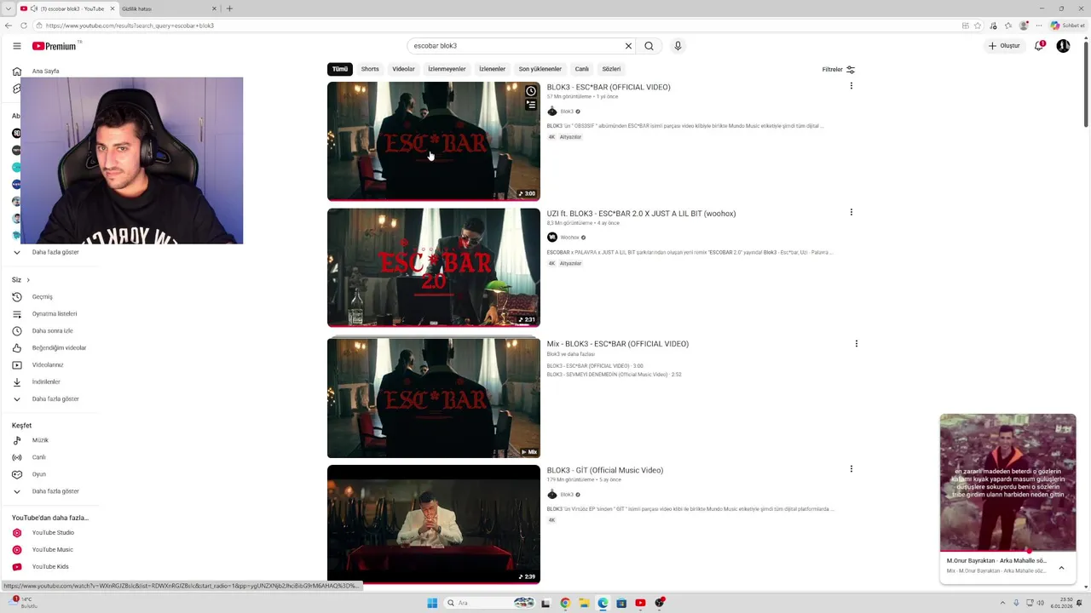The width and height of the screenshot is (1091, 613).
Task: Play the ESC*BAR 2.0 thumbnail
Action: click(434, 267)
